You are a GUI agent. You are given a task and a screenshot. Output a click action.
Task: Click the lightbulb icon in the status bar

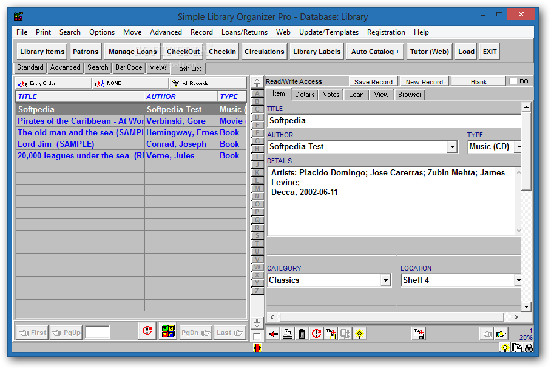pyautogui.click(x=505, y=348)
